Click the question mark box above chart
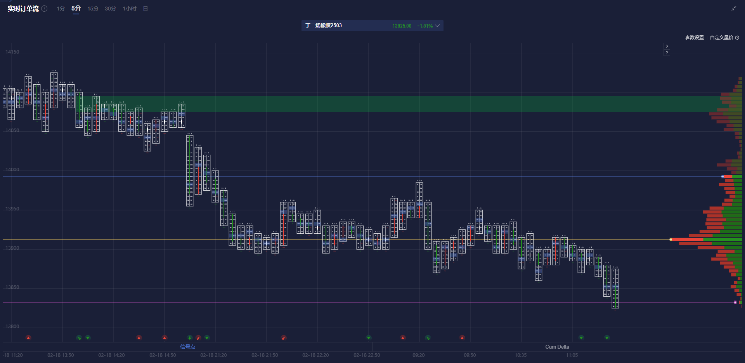The width and height of the screenshot is (745, 363). [667, 53]
